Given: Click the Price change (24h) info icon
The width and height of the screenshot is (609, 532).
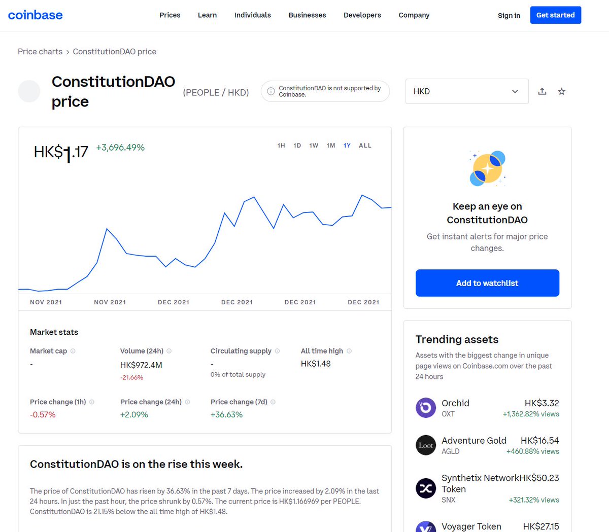Looking at the screenshot, I should (x=187, y=402).
